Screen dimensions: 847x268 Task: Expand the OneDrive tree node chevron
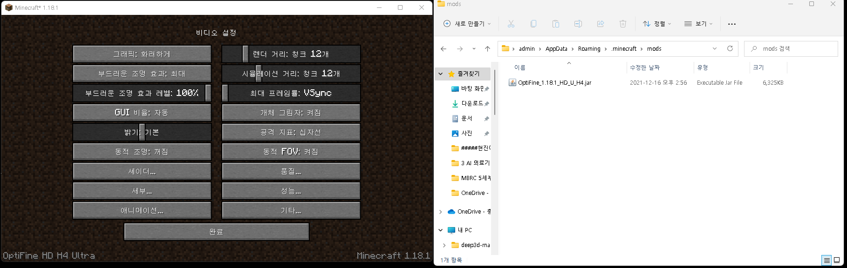pos(441,212)
